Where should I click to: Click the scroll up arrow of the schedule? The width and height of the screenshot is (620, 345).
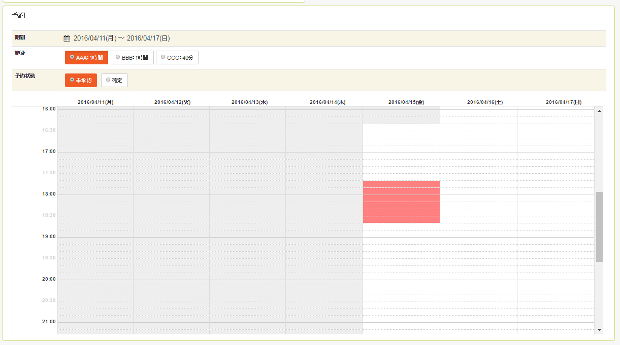click(x=599, y=111)
